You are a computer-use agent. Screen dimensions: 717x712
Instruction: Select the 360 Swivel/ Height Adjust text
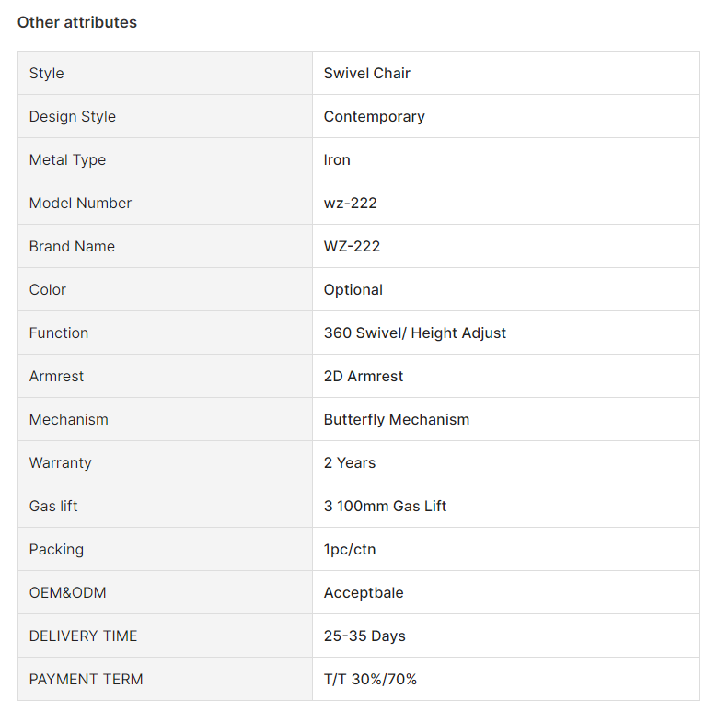pos(415,333)
